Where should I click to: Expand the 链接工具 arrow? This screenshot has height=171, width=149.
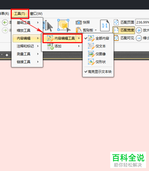[x=38, y=62]
